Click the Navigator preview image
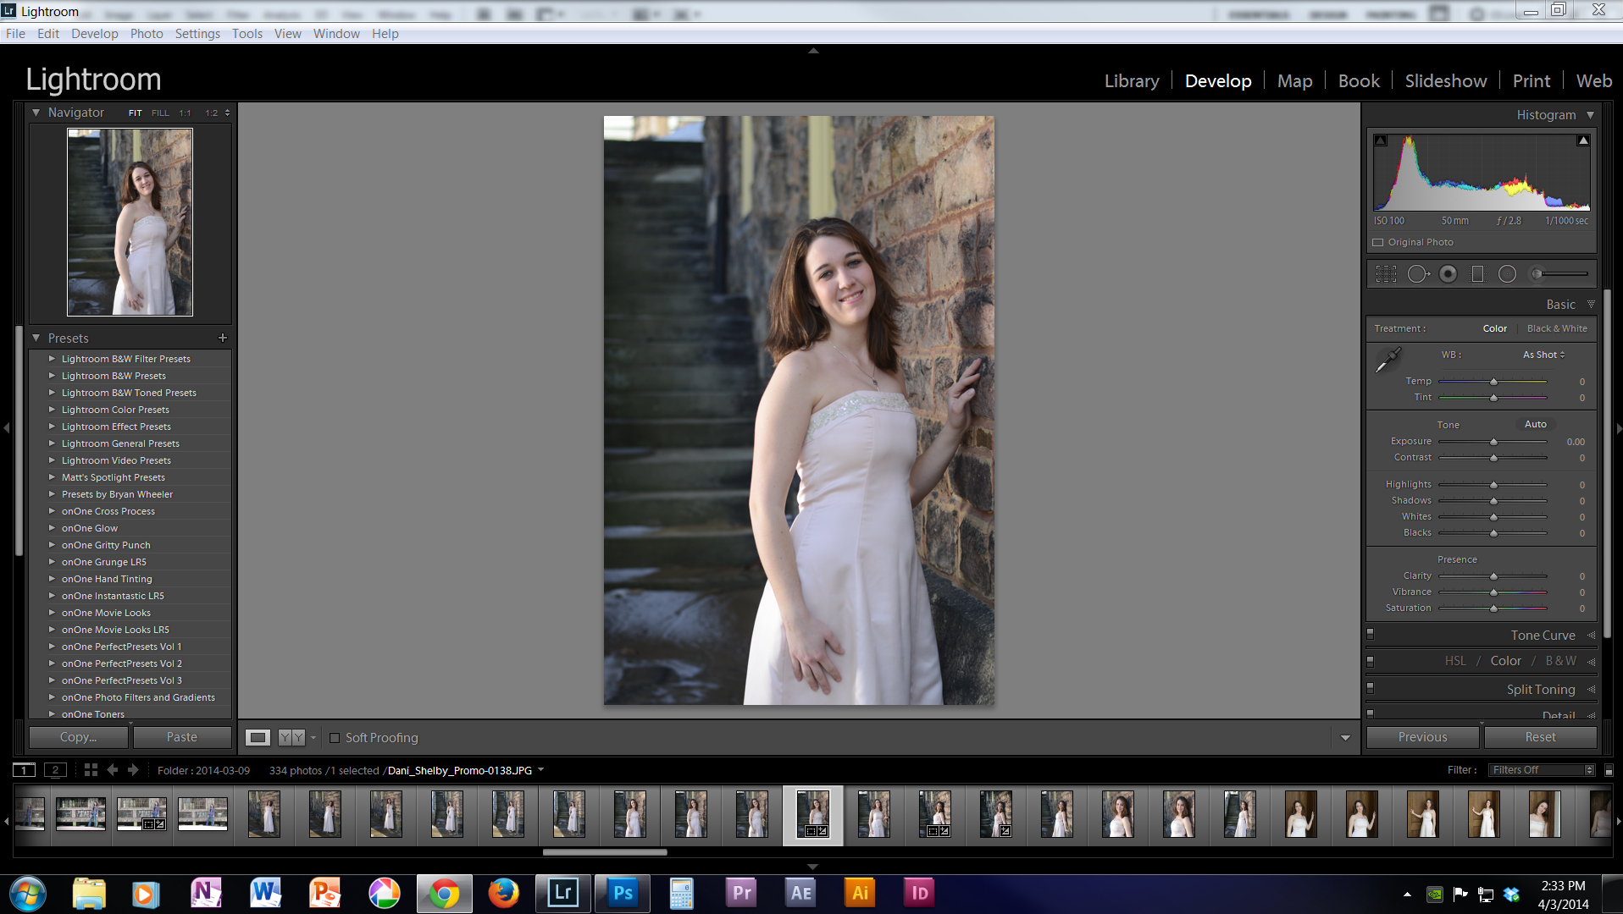Viewport: 1623px width, 914px height. pyautogui.click(x=130, y=222)
